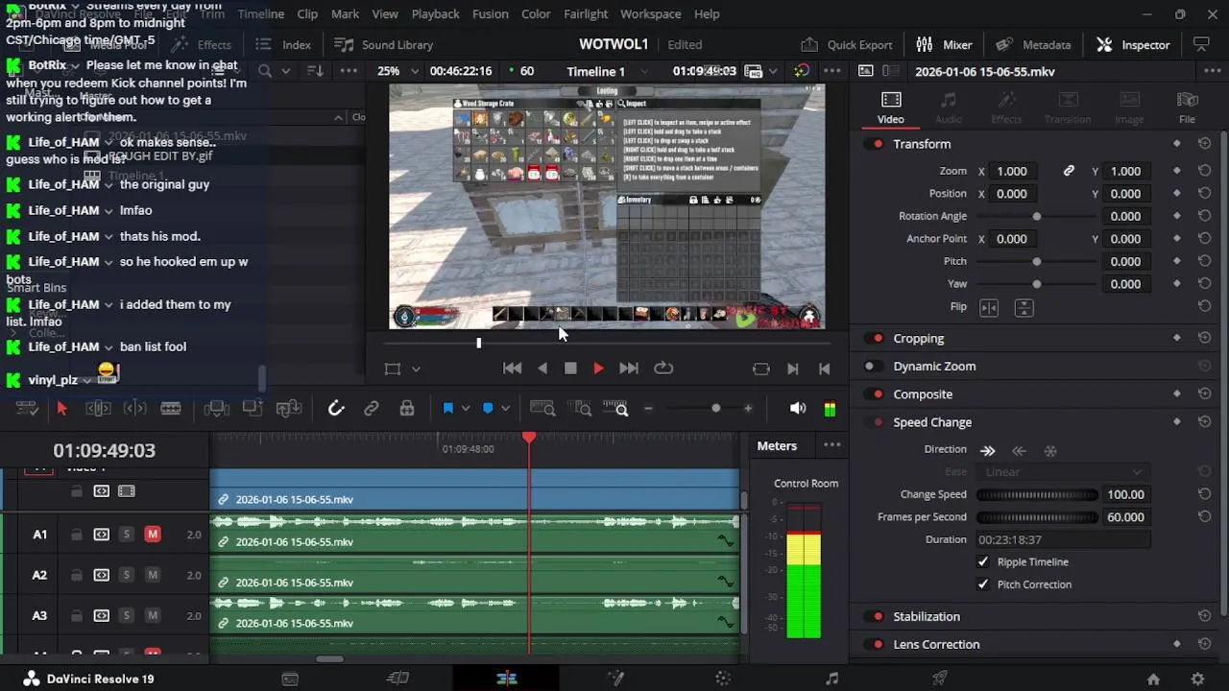Switch to Inspector File tab
The width and height of the screenshot is (1229, 691).
coord(1187,108)
